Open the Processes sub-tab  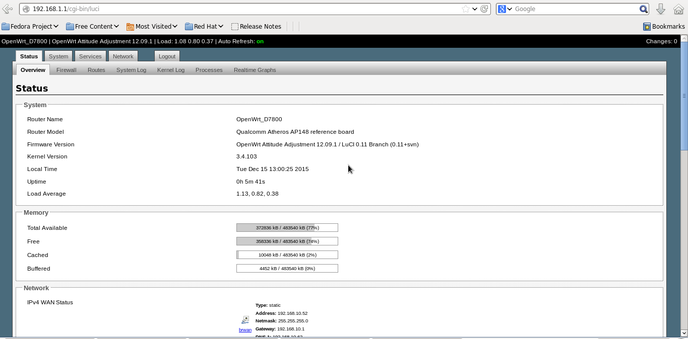[x=209, y=70]
